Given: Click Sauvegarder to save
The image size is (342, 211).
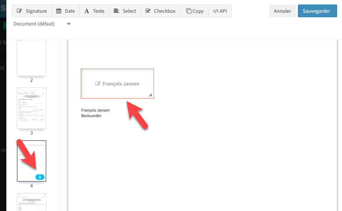Looking at the screenshot, I should (317, 11).
